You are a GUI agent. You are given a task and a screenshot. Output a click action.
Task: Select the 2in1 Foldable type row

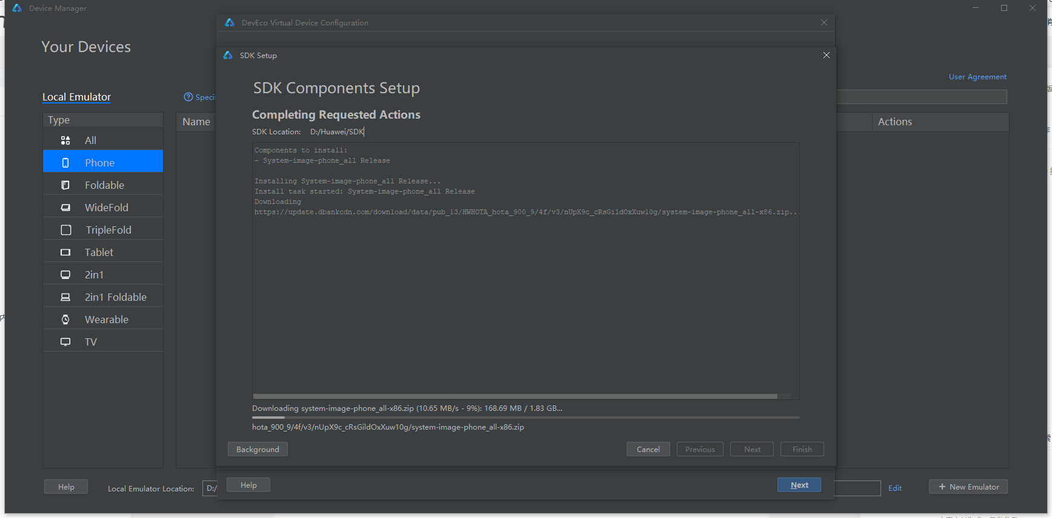(103, 297)
